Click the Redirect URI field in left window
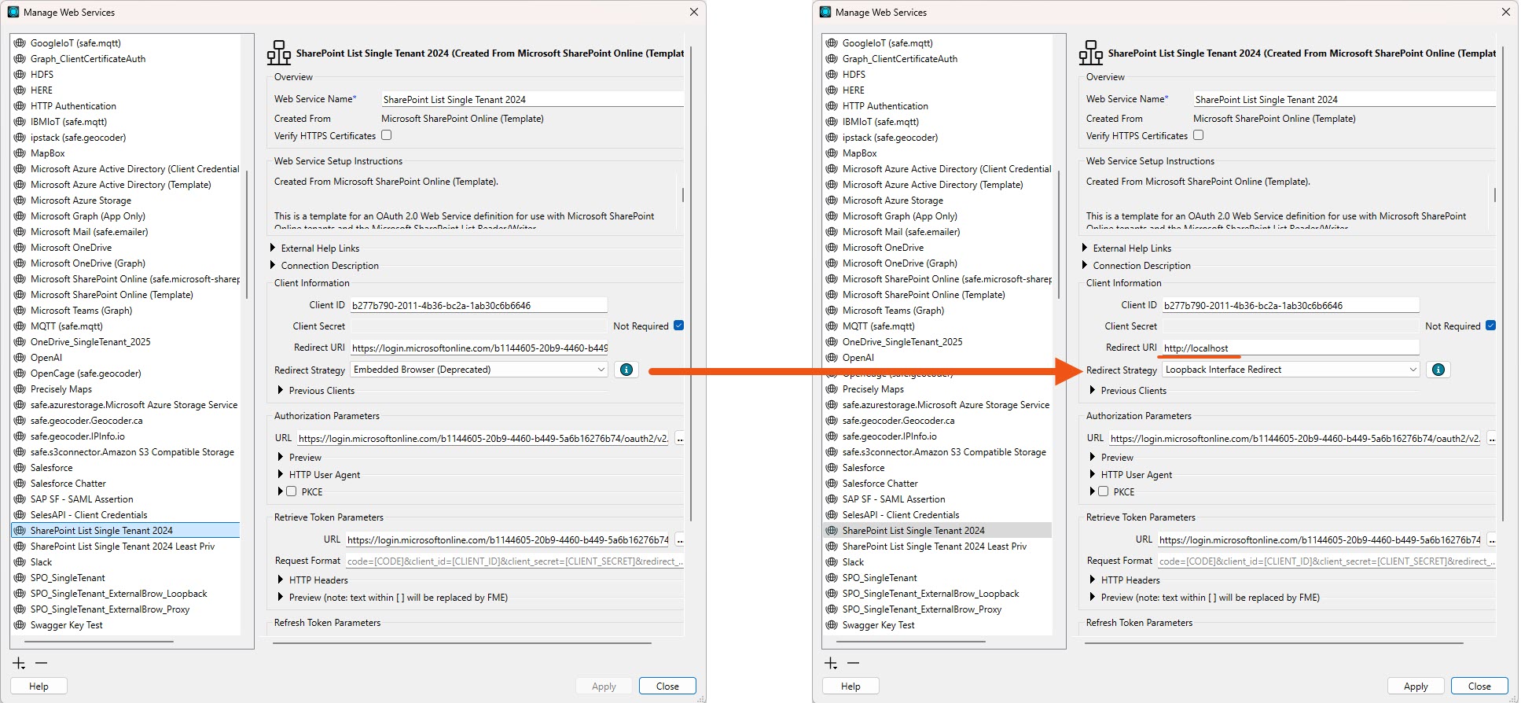This screenshot has height=703, width=1521. (x=479, y=348)
